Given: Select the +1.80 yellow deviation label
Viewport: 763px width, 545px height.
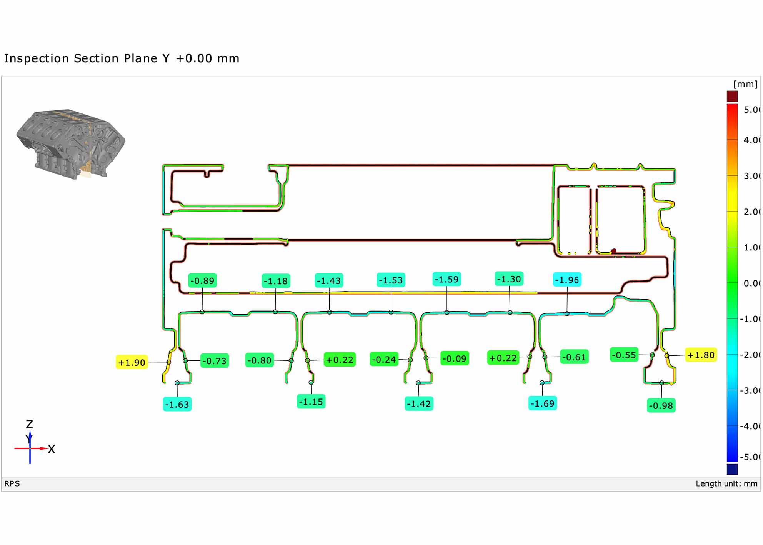Looking at the screenshot, I should click(x=701, y=355).
